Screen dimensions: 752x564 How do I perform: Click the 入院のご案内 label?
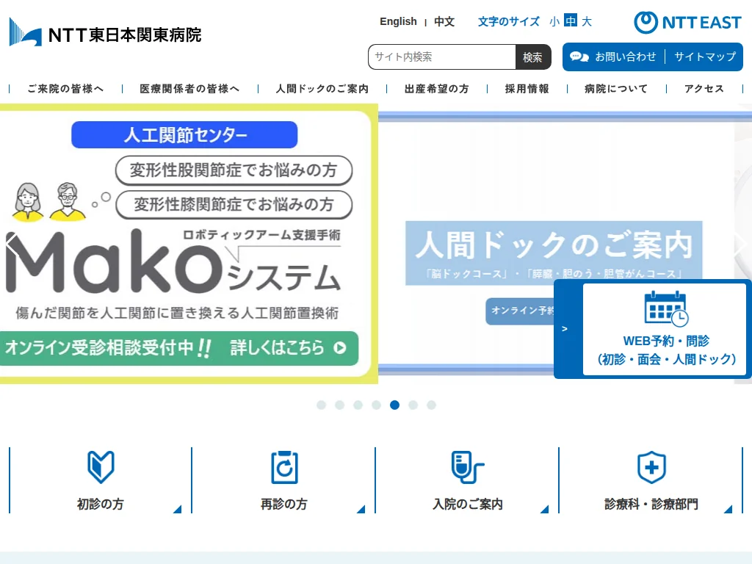[x=468, y=504]
